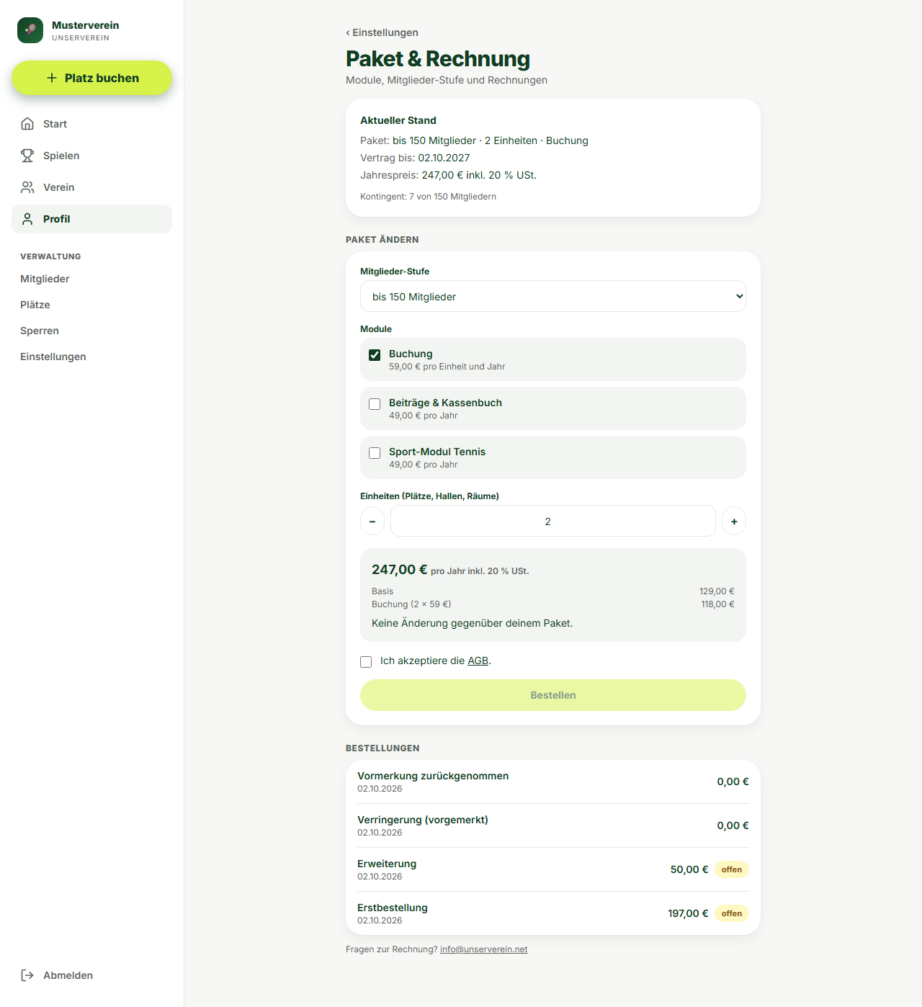Click the Profil person icon
Screen dimensions: 922x1007
(27, 219)
